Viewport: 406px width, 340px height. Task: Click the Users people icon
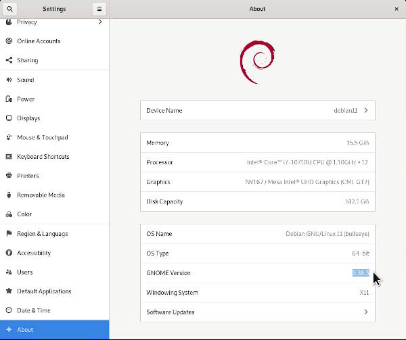pyautogui.click(x=9, y=272)
